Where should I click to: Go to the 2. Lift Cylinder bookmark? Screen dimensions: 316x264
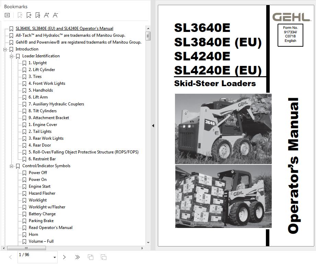pos(42,70)
